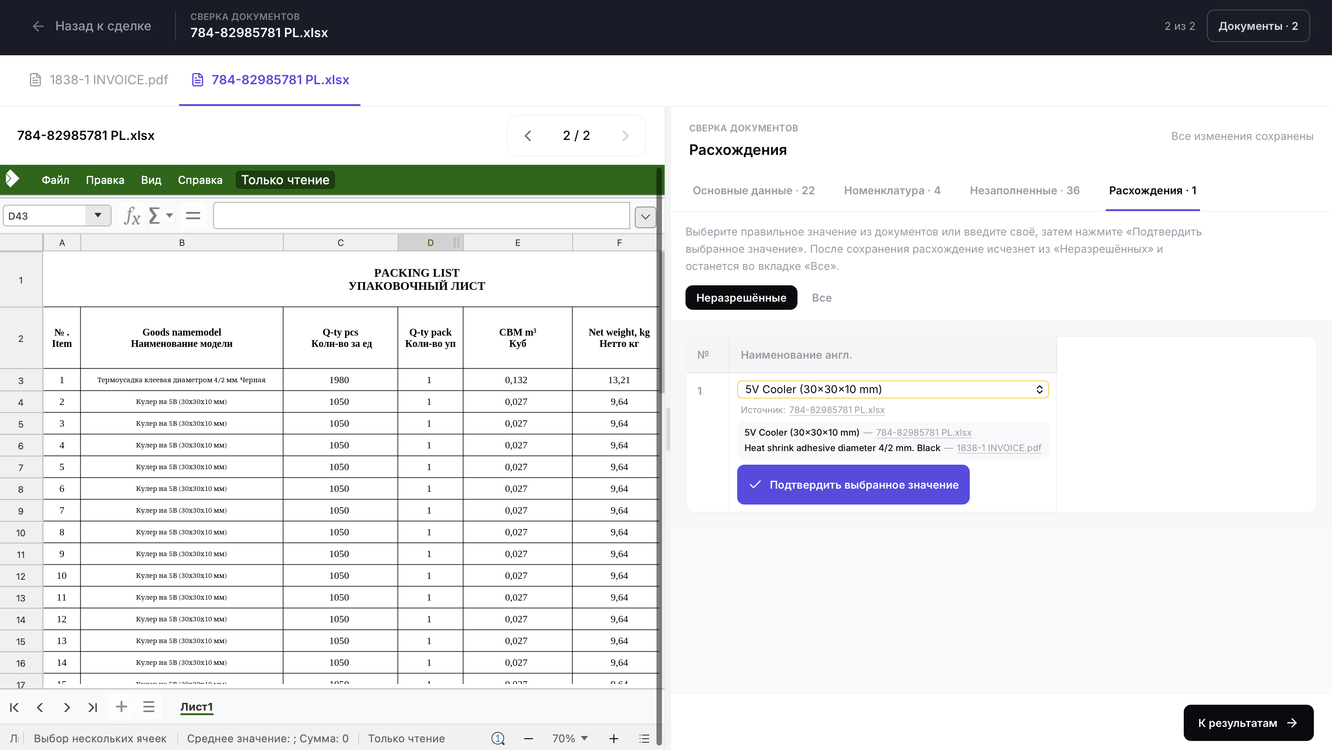The image size is (1332, 750).
Task: Click the Collabora logo icon in green menubar
Action: coord(12,179)
